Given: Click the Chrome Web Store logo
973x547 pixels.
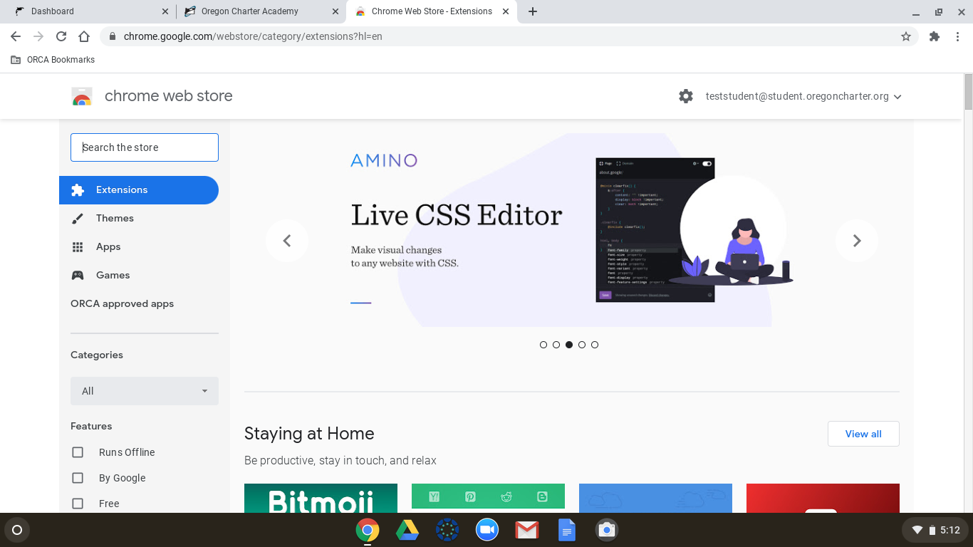Looking at the screenshot, I should pos(82,96).
